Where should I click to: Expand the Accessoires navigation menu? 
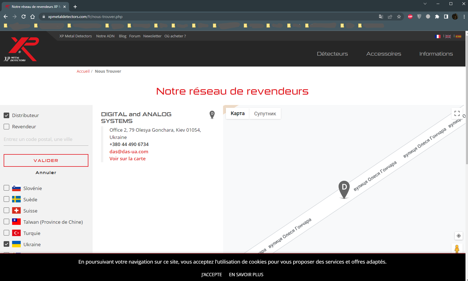[x=384, y=54]
